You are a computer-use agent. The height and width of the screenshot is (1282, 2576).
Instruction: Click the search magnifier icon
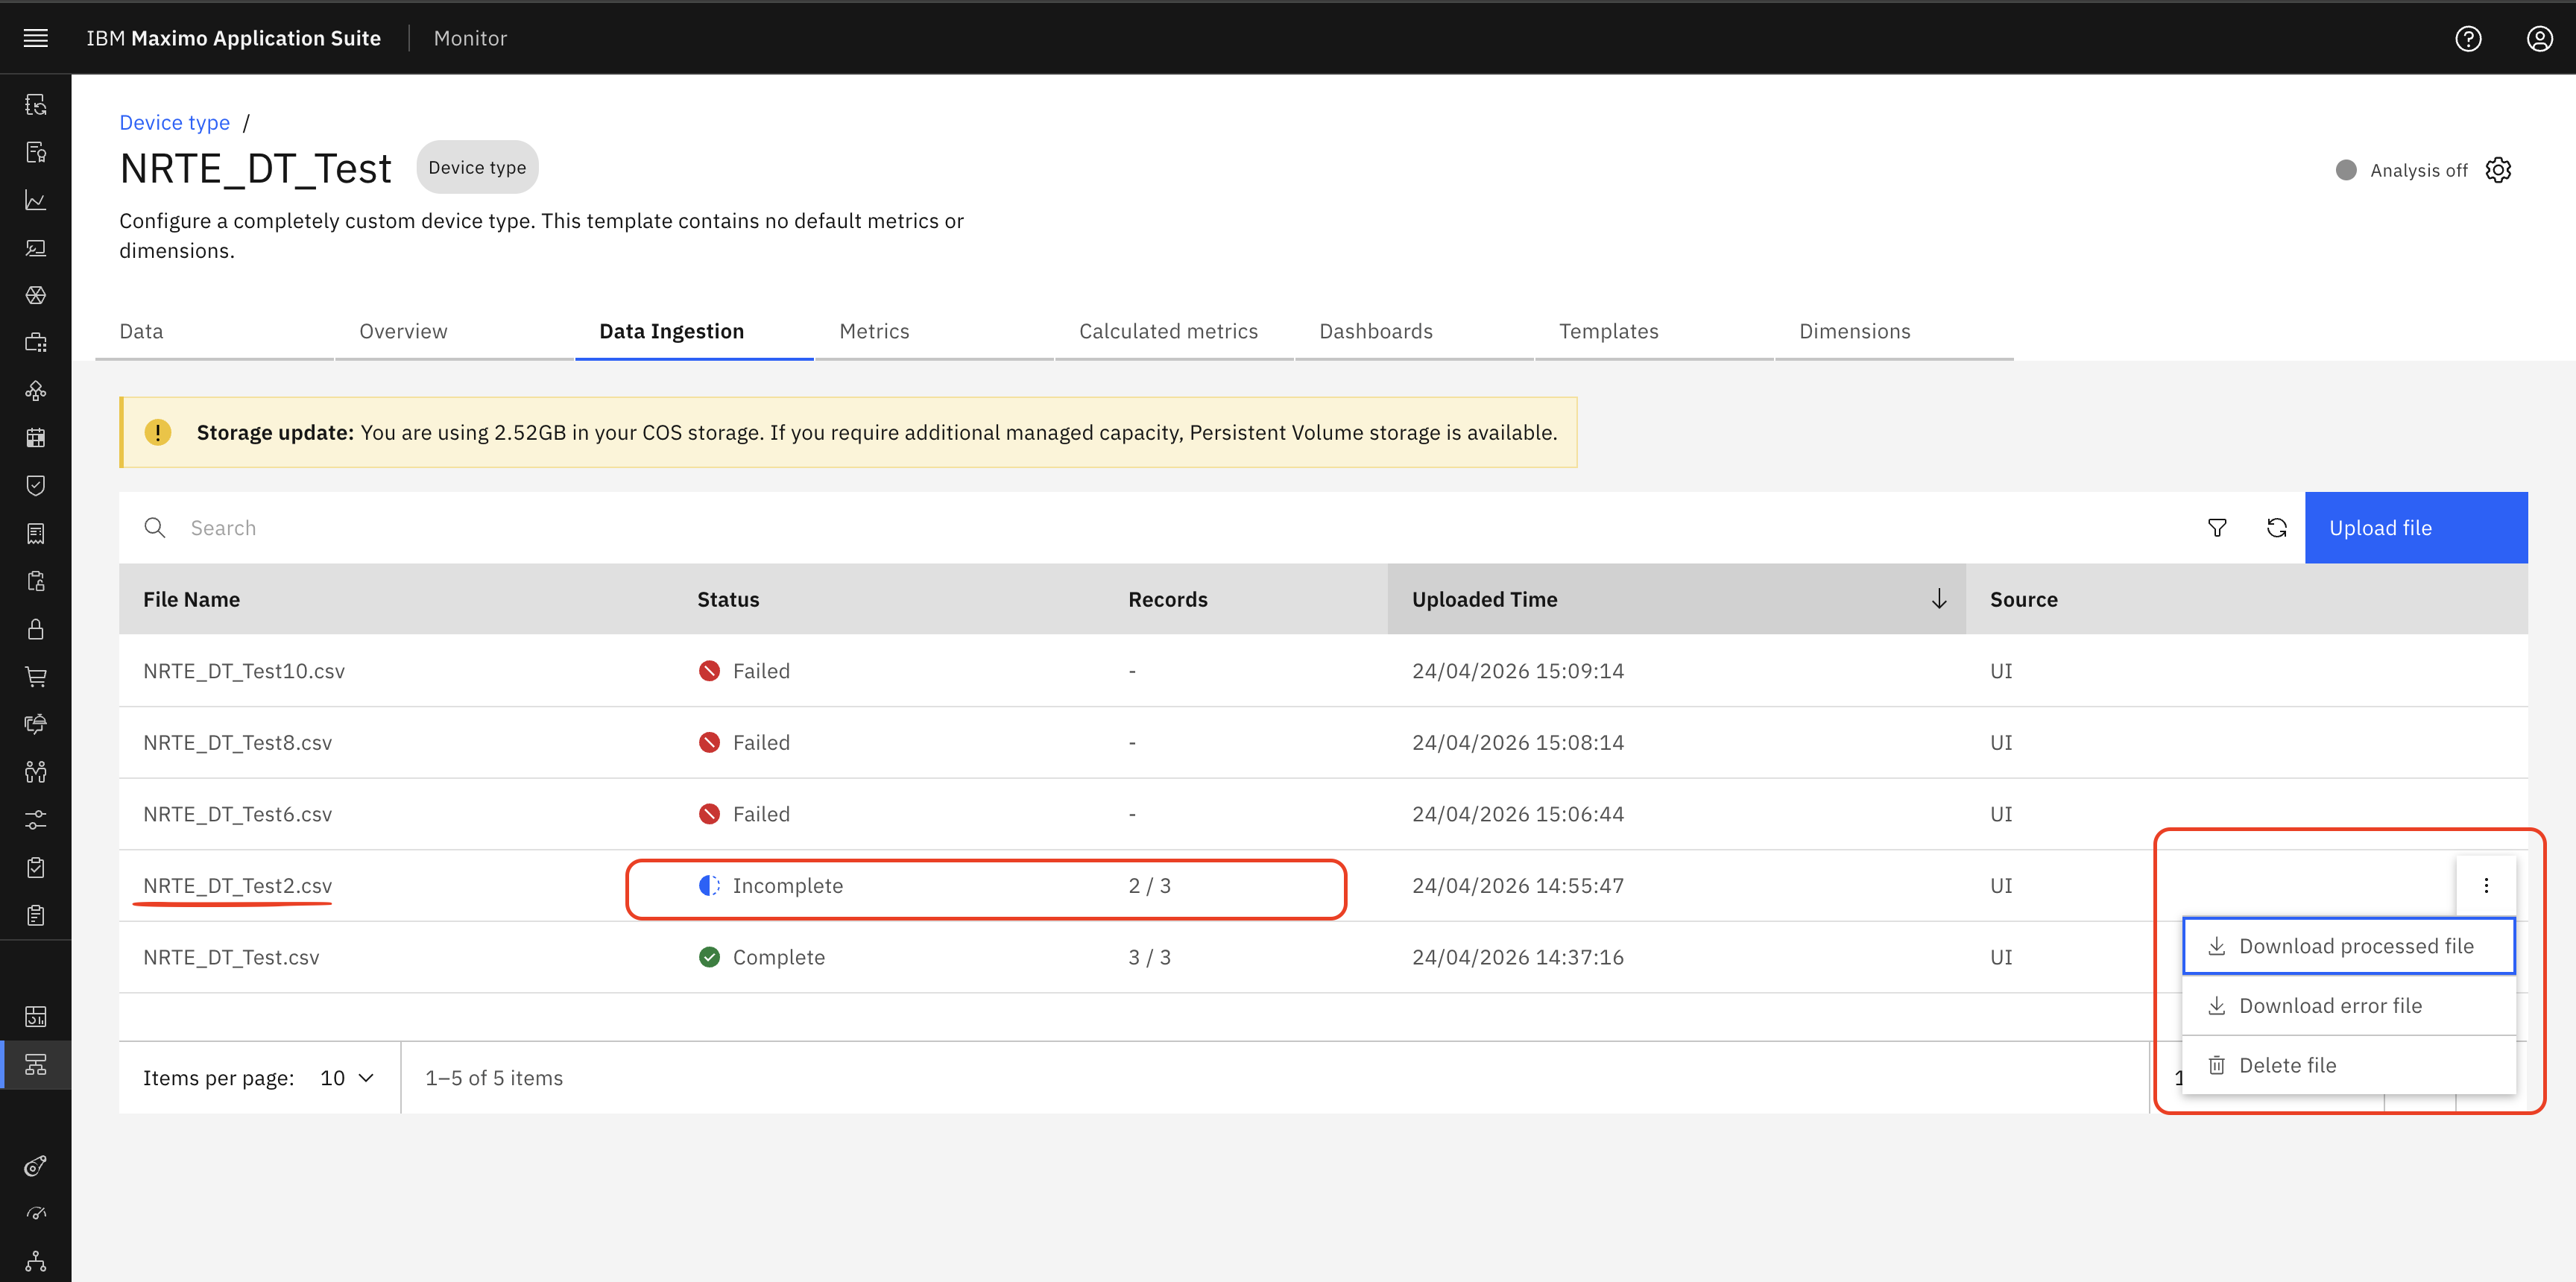(155, 528)
